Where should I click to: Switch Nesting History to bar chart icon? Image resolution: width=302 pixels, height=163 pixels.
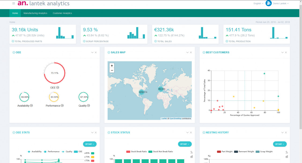tap(287, 157)
